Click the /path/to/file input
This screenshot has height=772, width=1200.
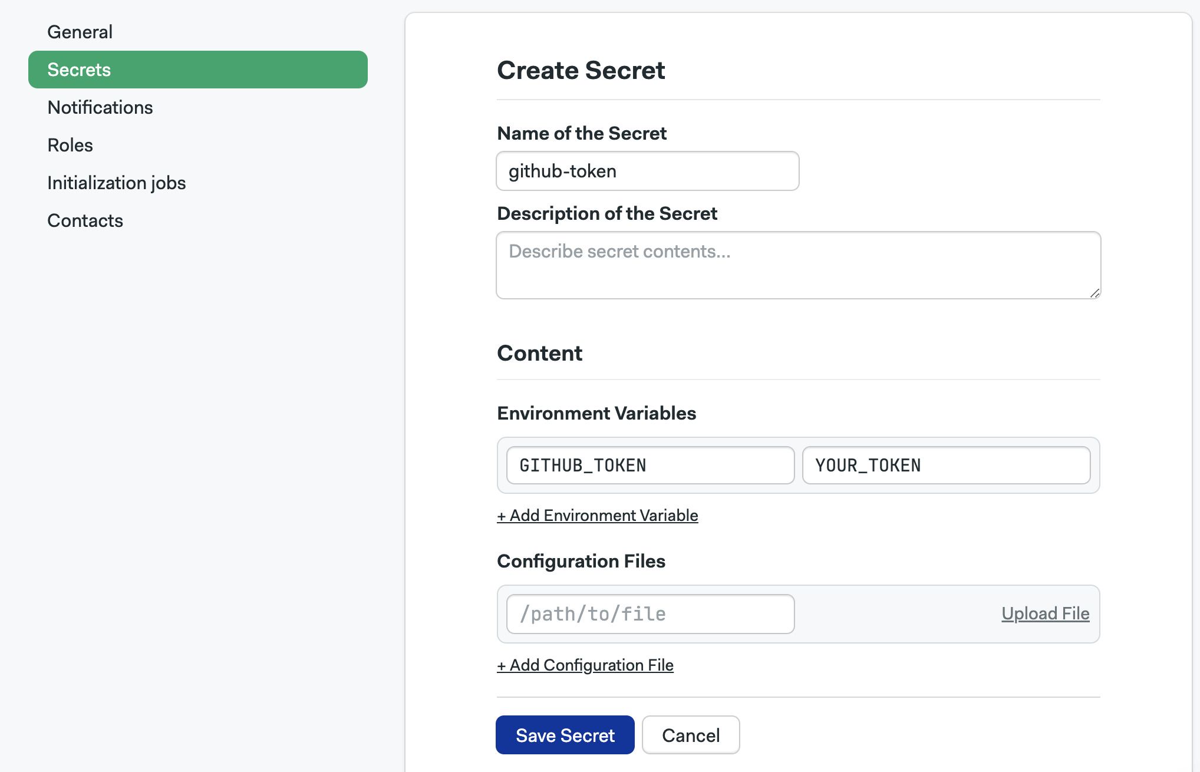pos(651,614)
